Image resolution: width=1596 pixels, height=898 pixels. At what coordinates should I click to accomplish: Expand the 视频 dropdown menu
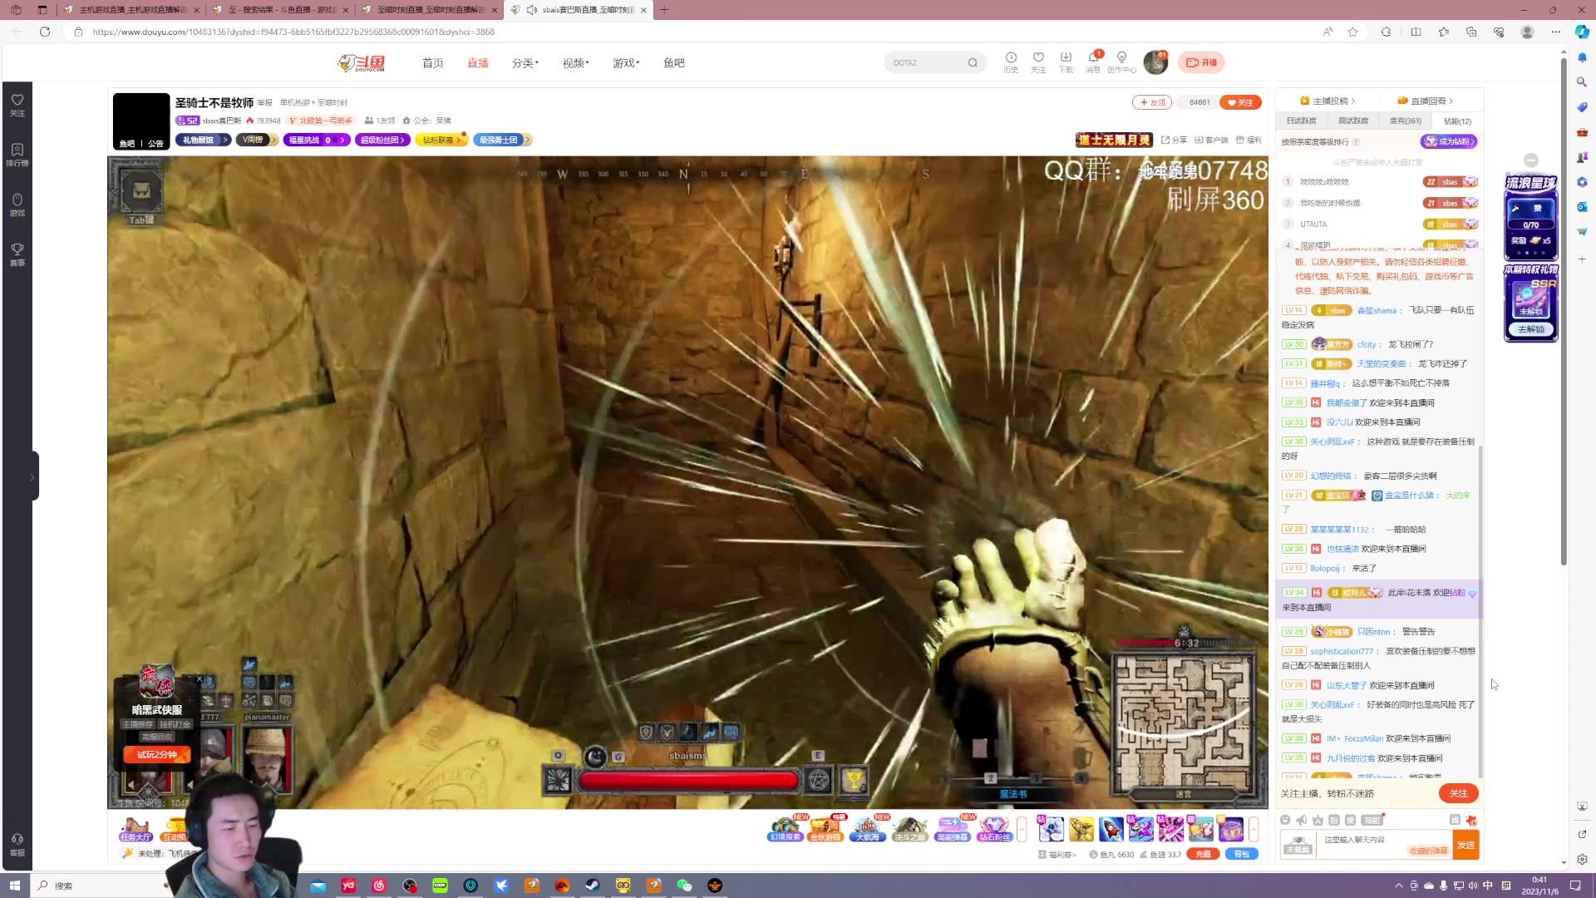(x=575, y=63)
